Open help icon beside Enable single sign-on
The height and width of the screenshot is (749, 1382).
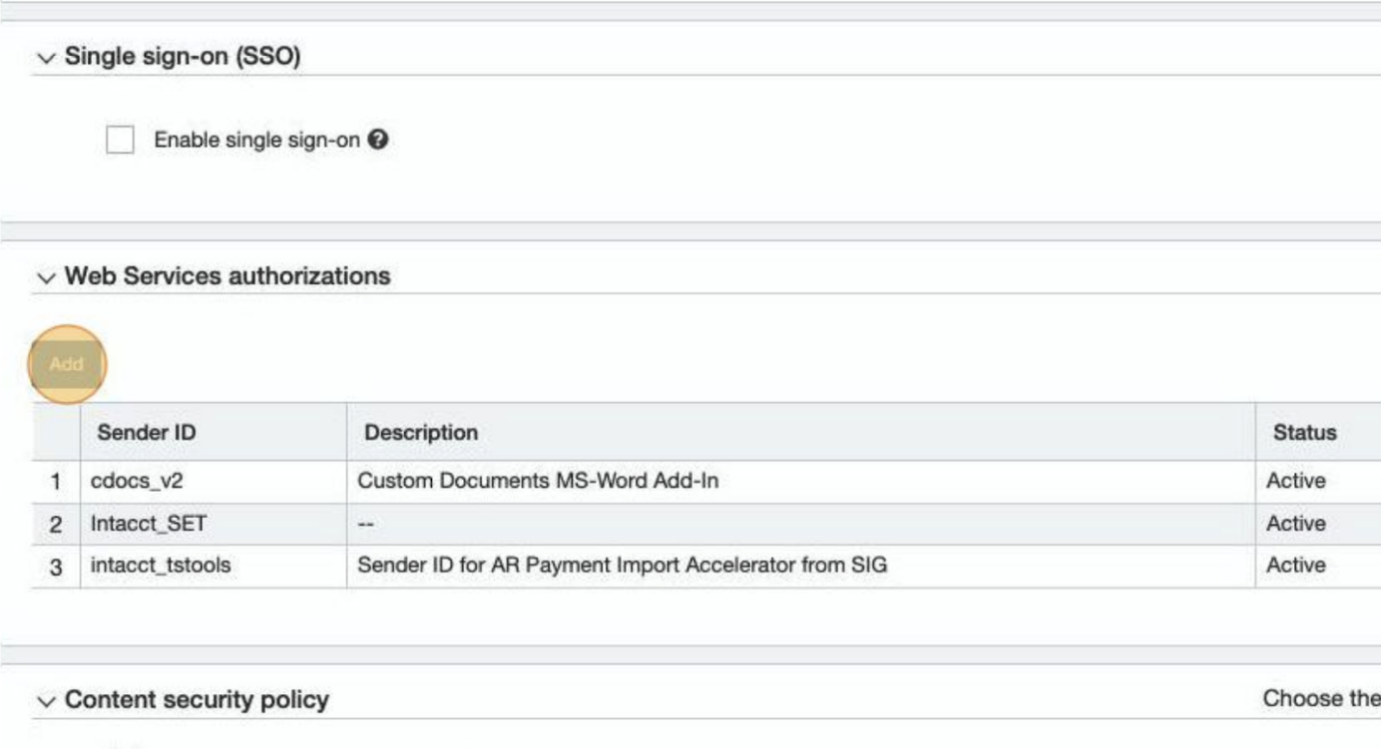click(377, 141)
